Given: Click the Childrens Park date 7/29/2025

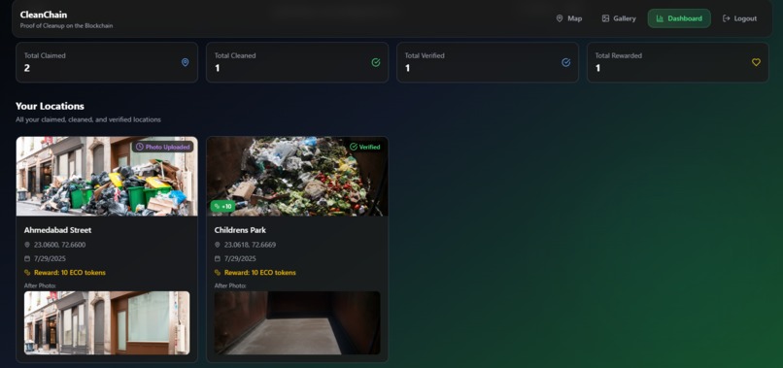Looking at the screenshot, I should click(x=240, y=258).
